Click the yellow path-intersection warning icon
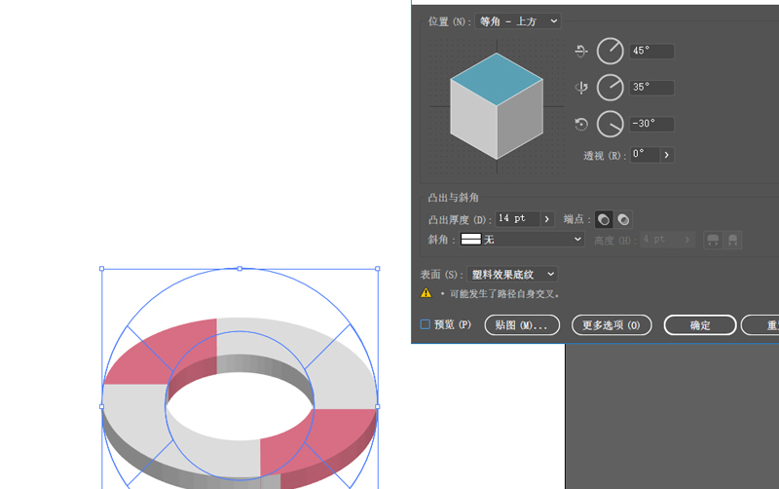The image size is (779, 489). pos(426,292)
